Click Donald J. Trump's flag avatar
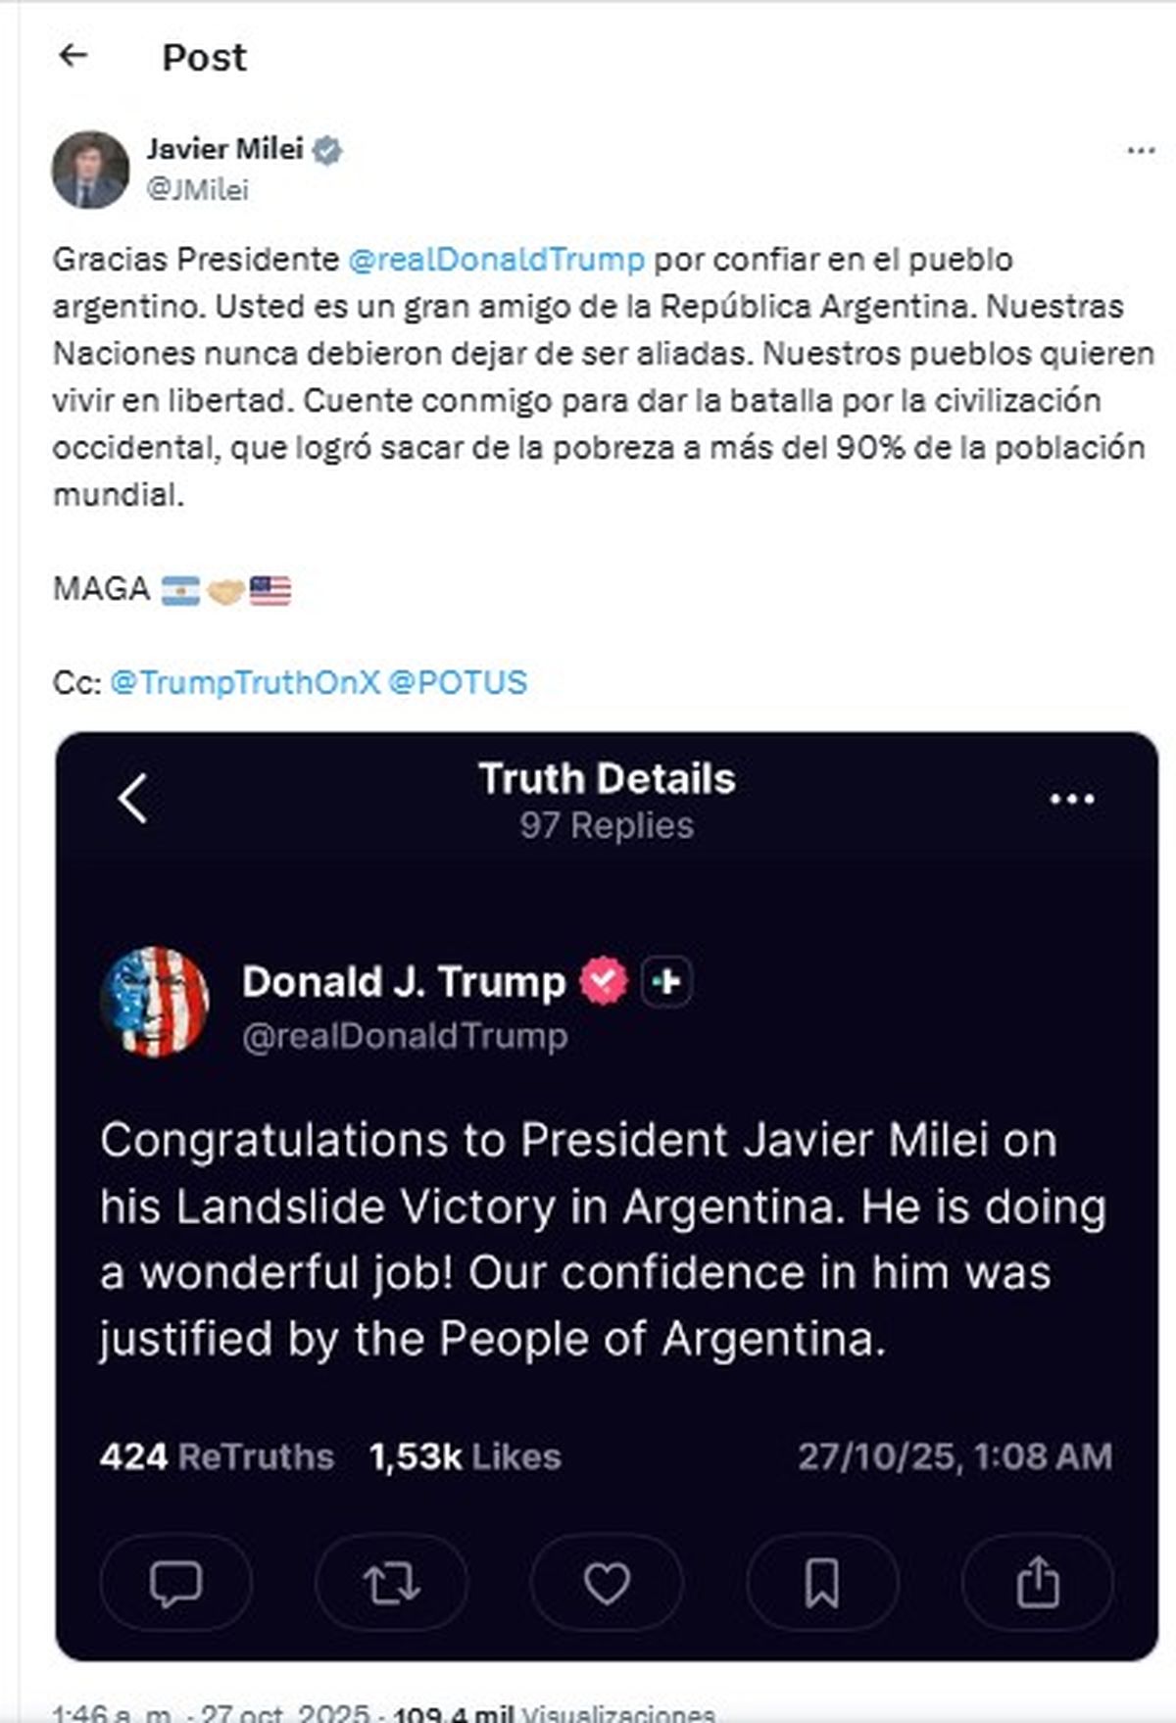This screenshot has width=1176, height=1723. (155, 1001)
